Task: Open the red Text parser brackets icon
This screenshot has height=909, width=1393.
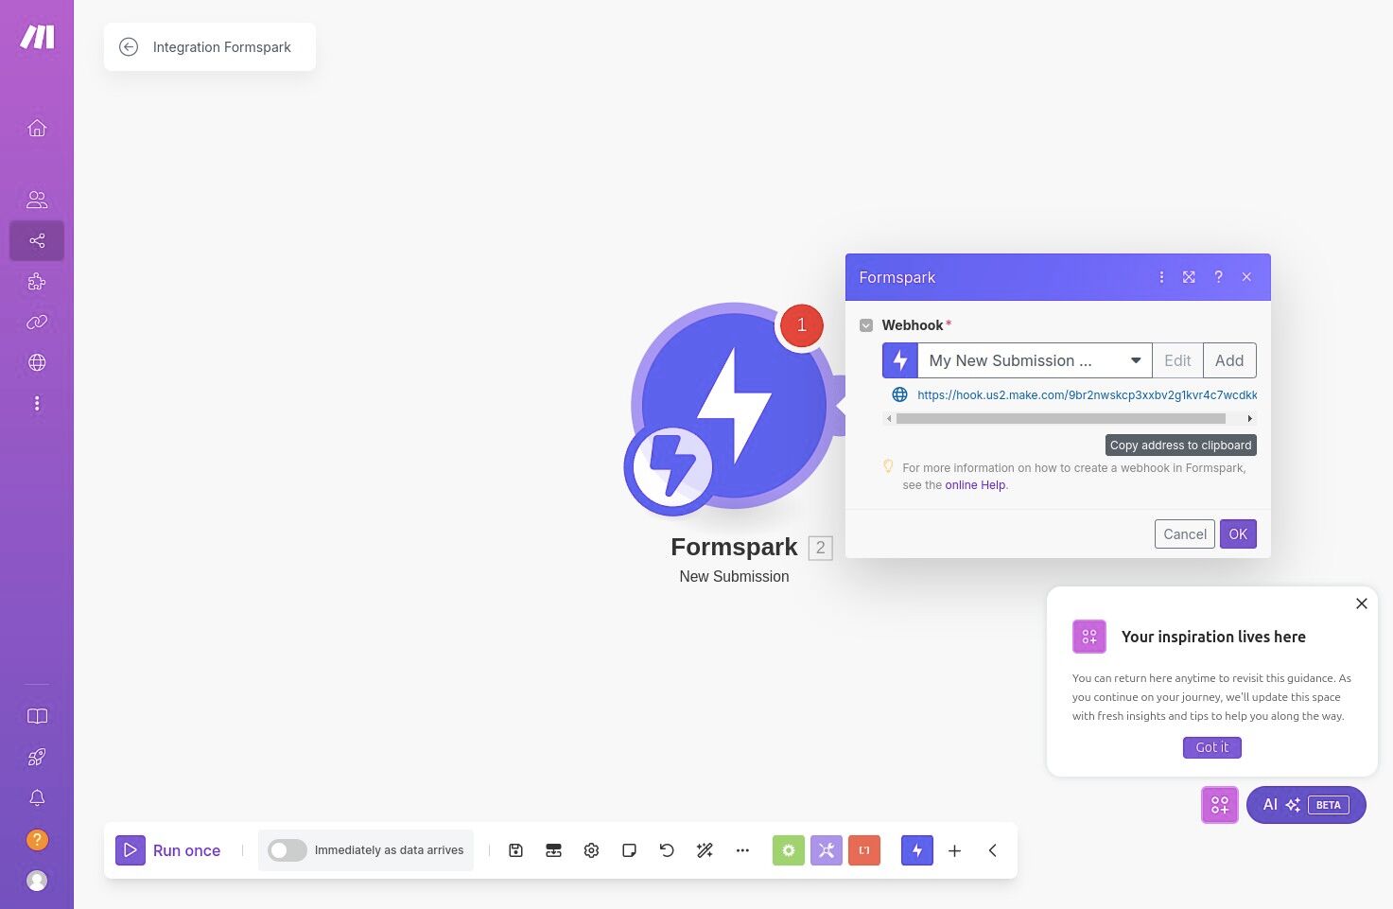Action: [x=864, y=850]
